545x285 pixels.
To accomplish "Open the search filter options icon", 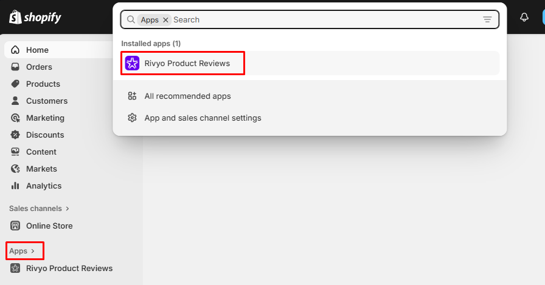I will tap(487, 20).
